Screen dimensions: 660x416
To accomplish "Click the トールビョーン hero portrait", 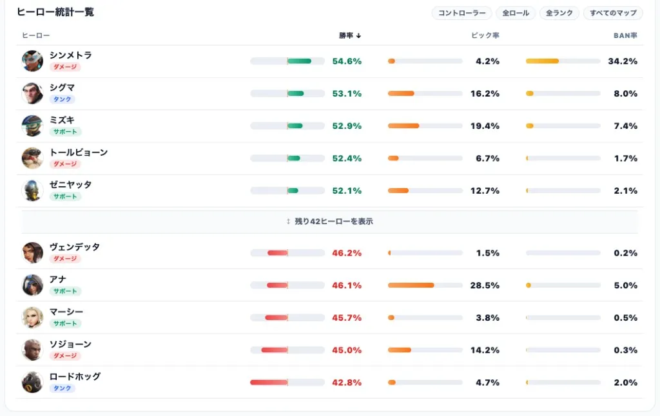I will tap(32, 158).
